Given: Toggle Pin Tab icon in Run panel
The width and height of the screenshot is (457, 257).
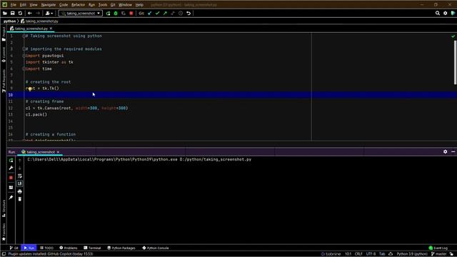Looking at the screenshot, I should [x=11, y=197].
